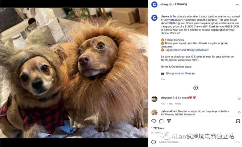This screenshot has width=242, height=147.
Task: Click the chewy profile avatar in header
Action: [x=154, y=4]
